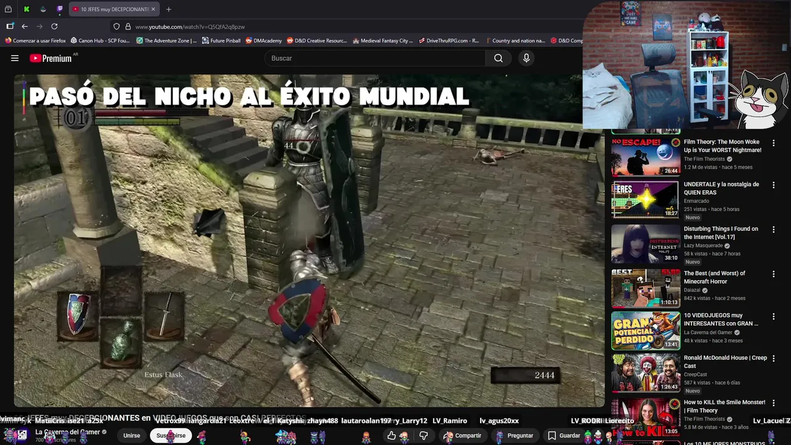791x445 pixels.
Task: Click the magnifier search button
Action: coord(498,58)
